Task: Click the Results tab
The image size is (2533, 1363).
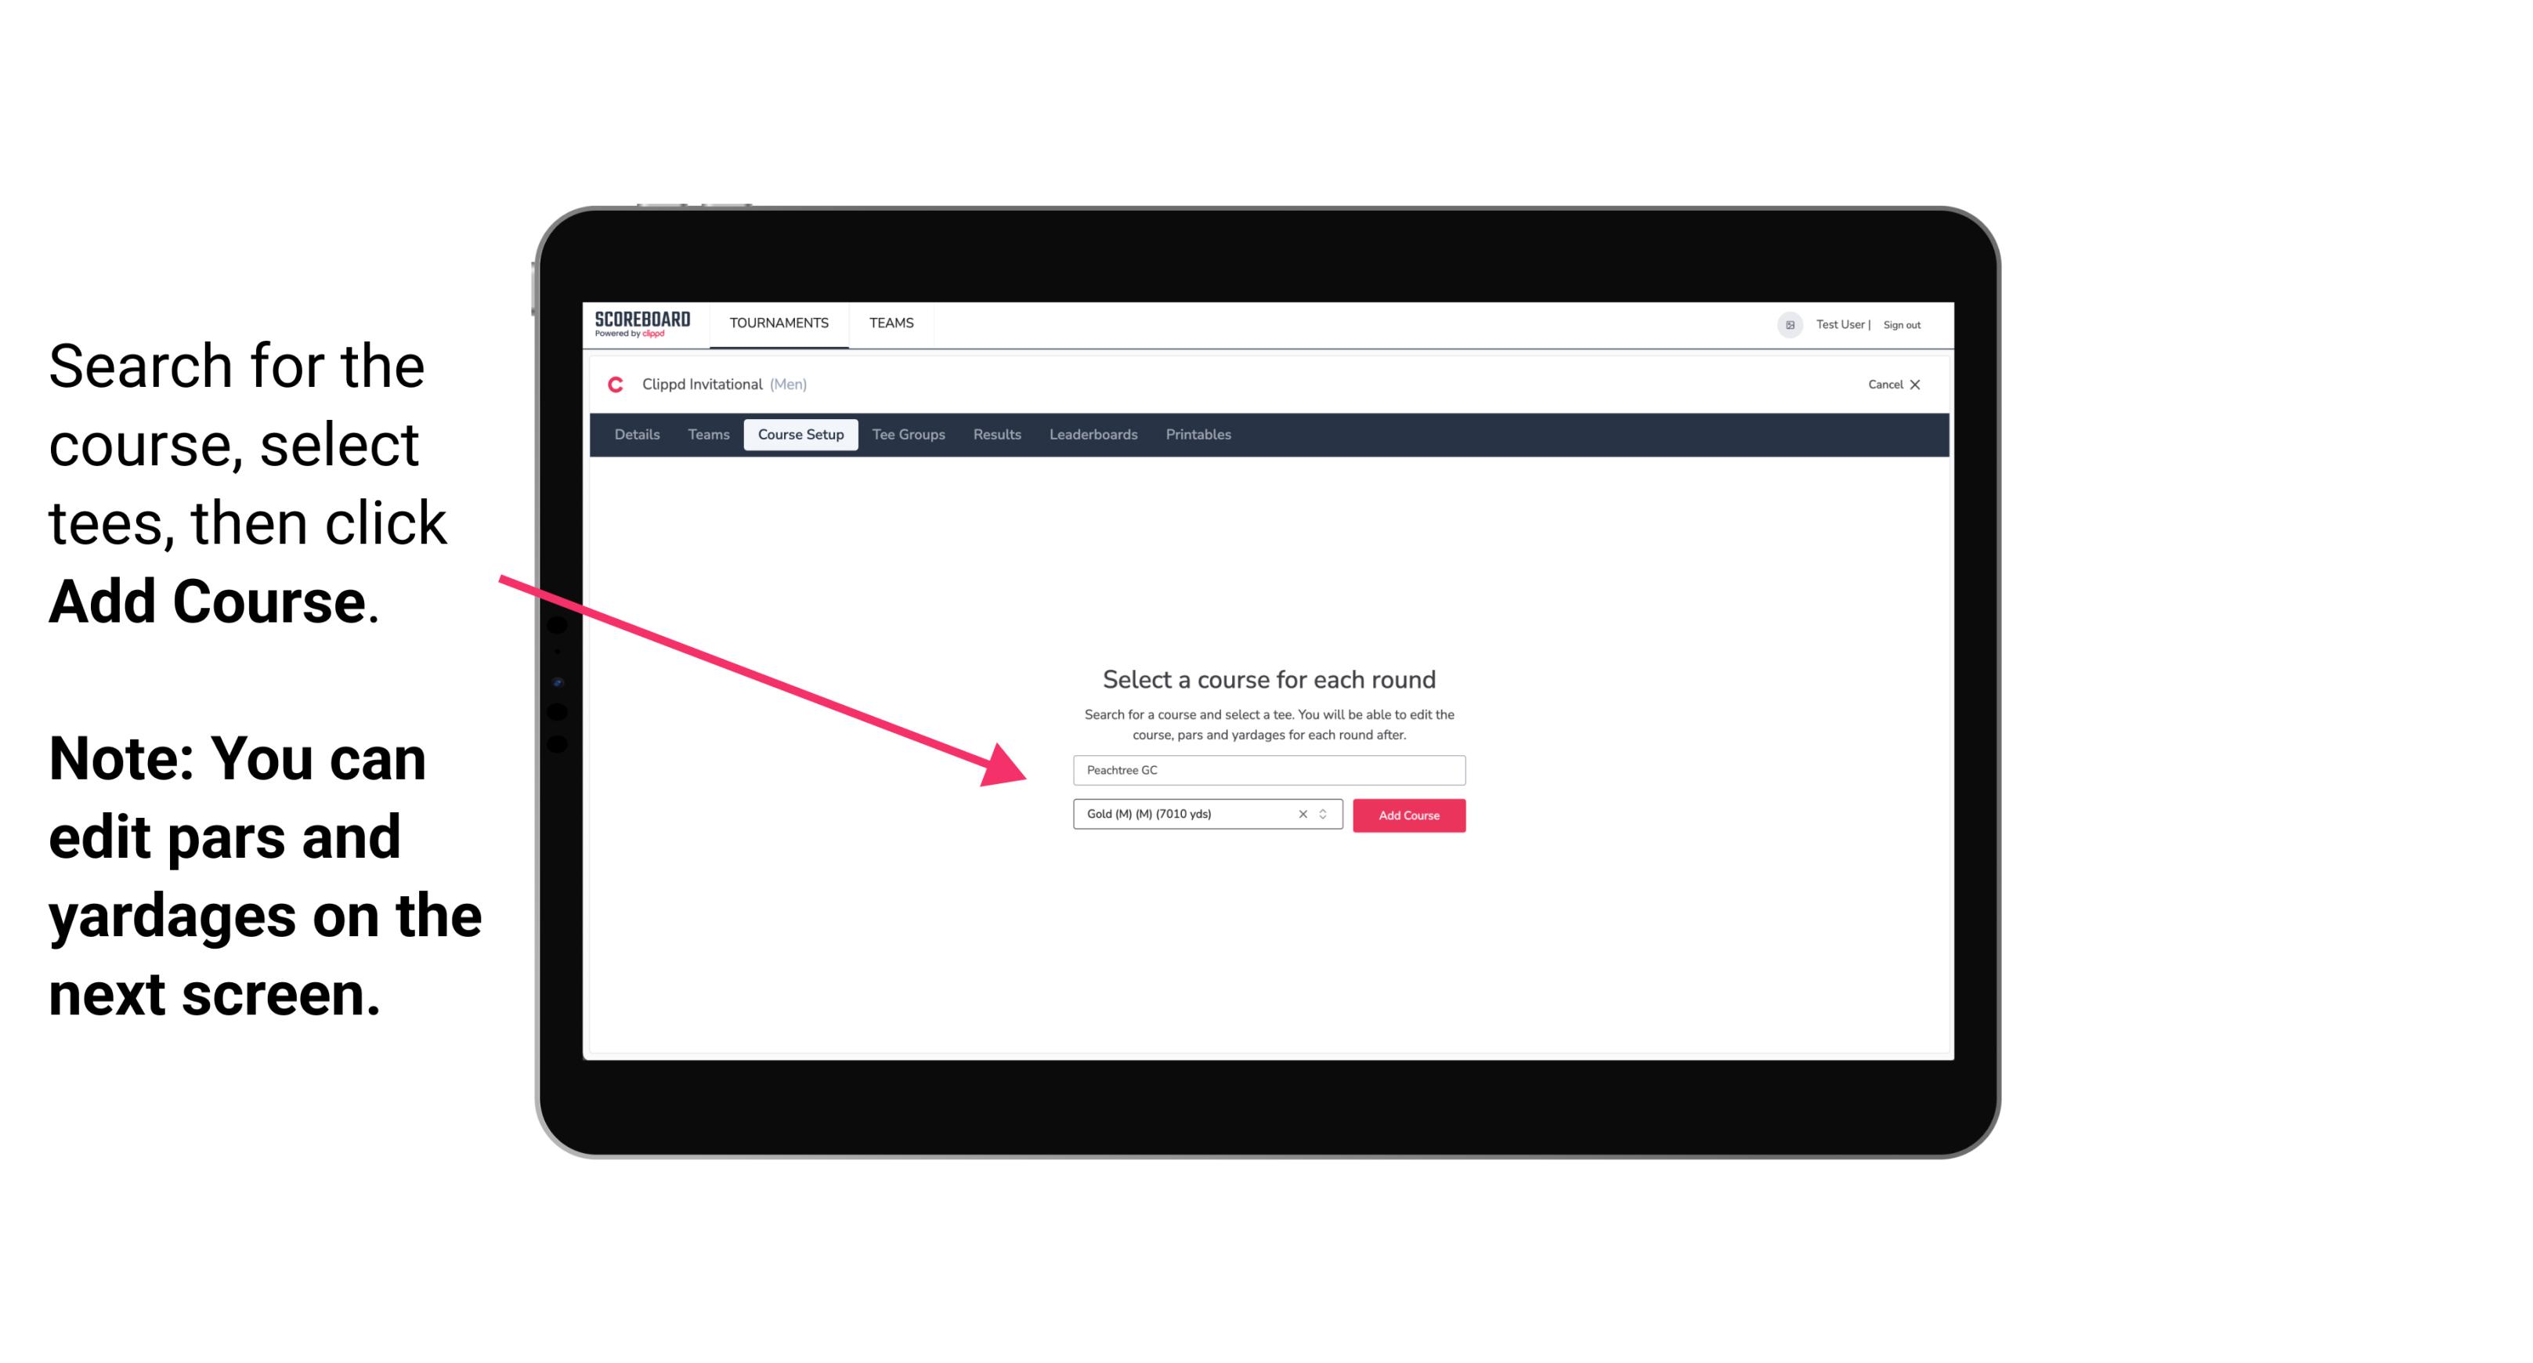Action: click(x=996, y=435)
